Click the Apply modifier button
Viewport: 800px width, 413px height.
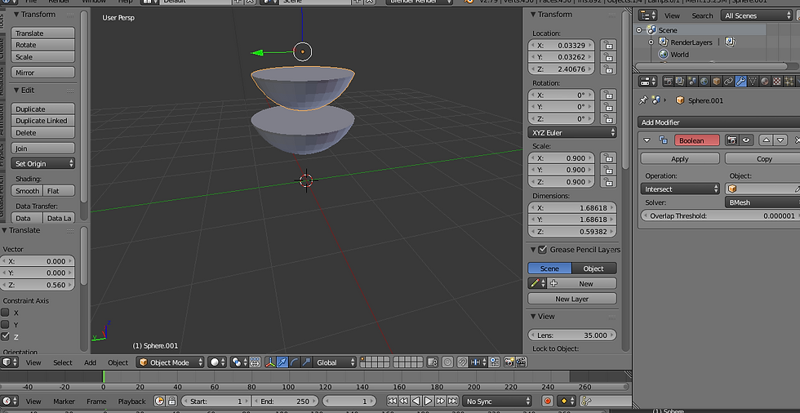(x=680, y=158)
